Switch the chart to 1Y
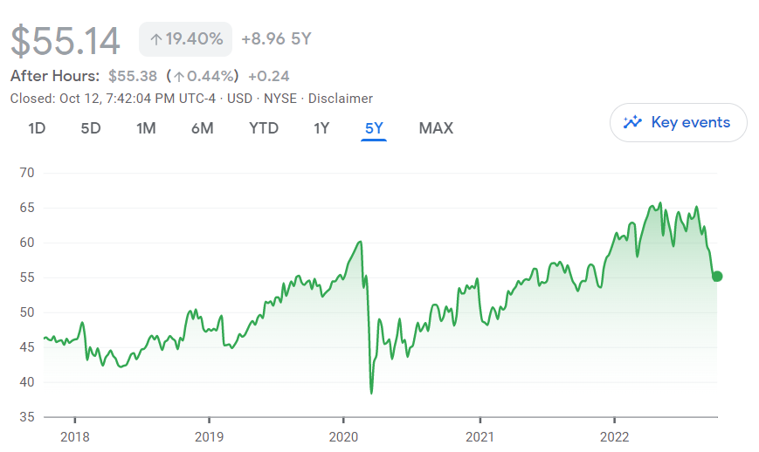Viewport: 759px width, 452px height. (321, 128)
